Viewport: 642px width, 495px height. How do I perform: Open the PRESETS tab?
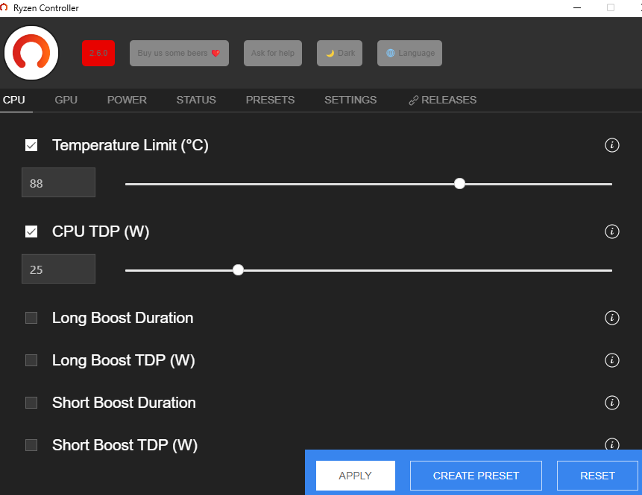point(270,100)
